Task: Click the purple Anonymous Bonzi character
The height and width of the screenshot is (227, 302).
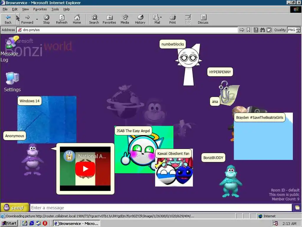Action: pyautogui.click(x=32, y=160)
